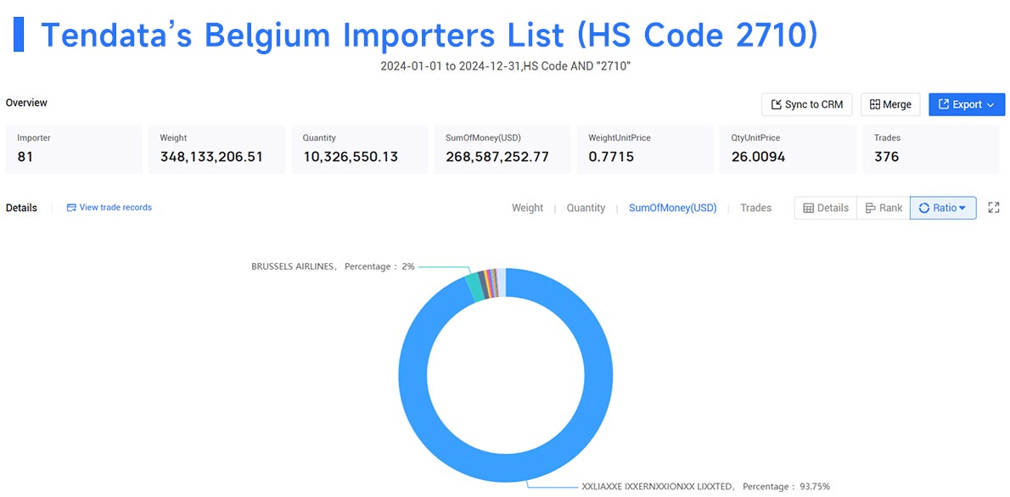Click the Importer 81 overview card
The width and height of the screenshot is (1010, 497).
74,148
